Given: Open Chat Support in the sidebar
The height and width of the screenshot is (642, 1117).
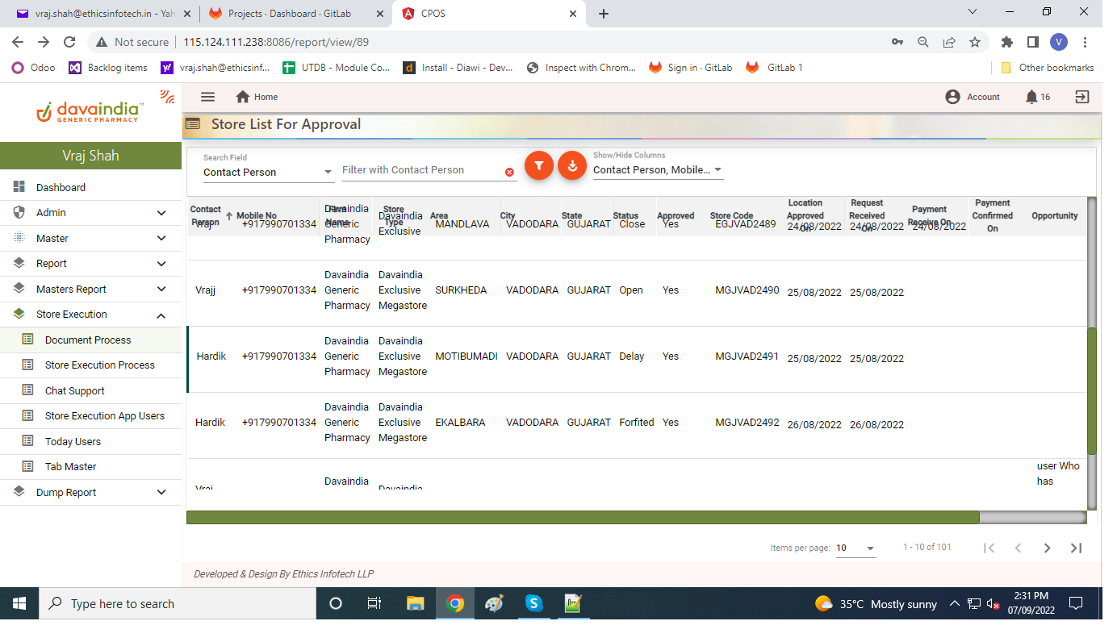Looking at the screenshot, I should point(75,390).
